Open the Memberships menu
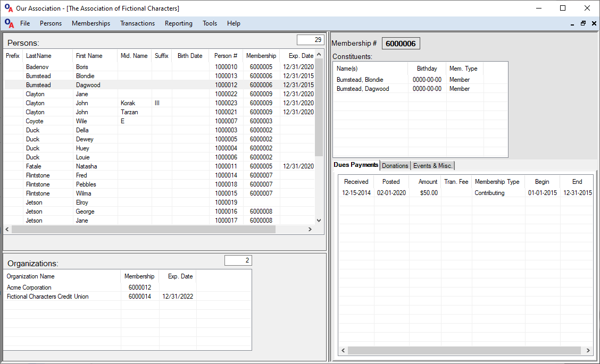Image resolution: width=600 pixels, height=364 pixels. [x=91, y=23]
